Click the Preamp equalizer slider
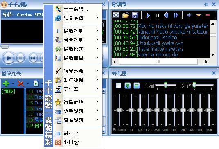Screen dimensions: 219x149 click(120, 110)
